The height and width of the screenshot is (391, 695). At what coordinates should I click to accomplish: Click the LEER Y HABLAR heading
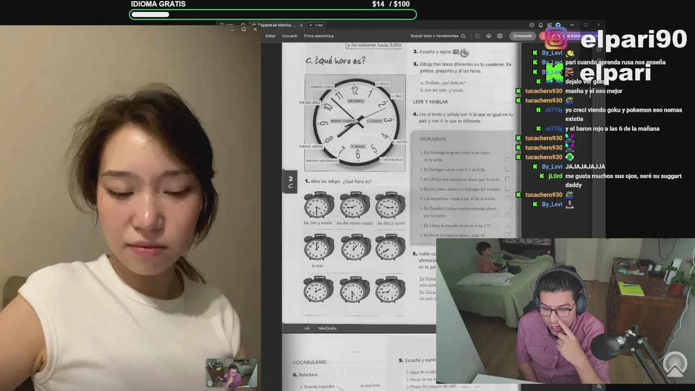[431, 102]
